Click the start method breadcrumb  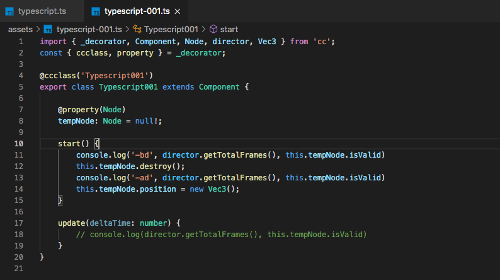point(229,29)
